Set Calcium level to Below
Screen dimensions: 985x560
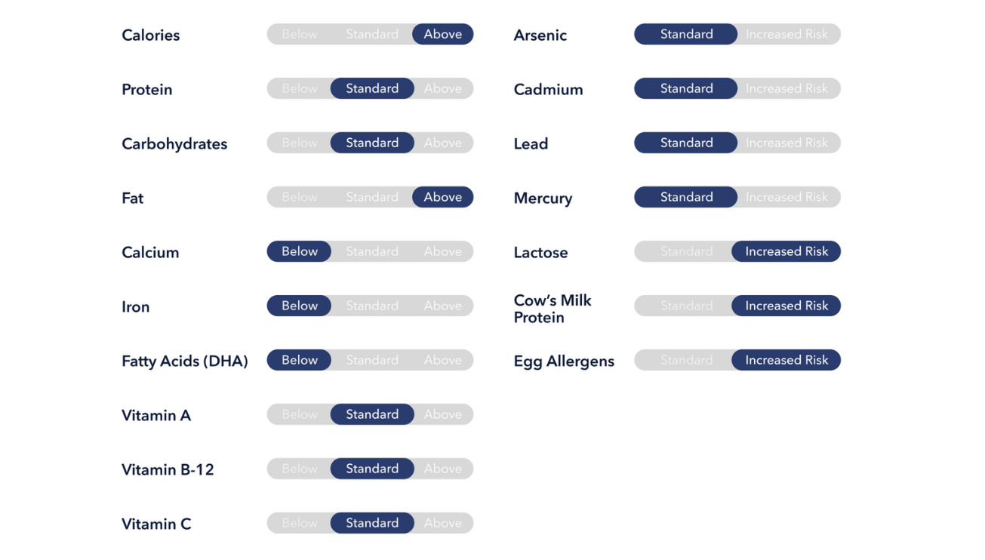(x=300, y=251)
